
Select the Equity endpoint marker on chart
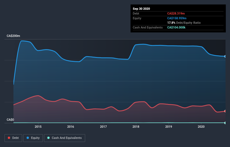point(225,56)
